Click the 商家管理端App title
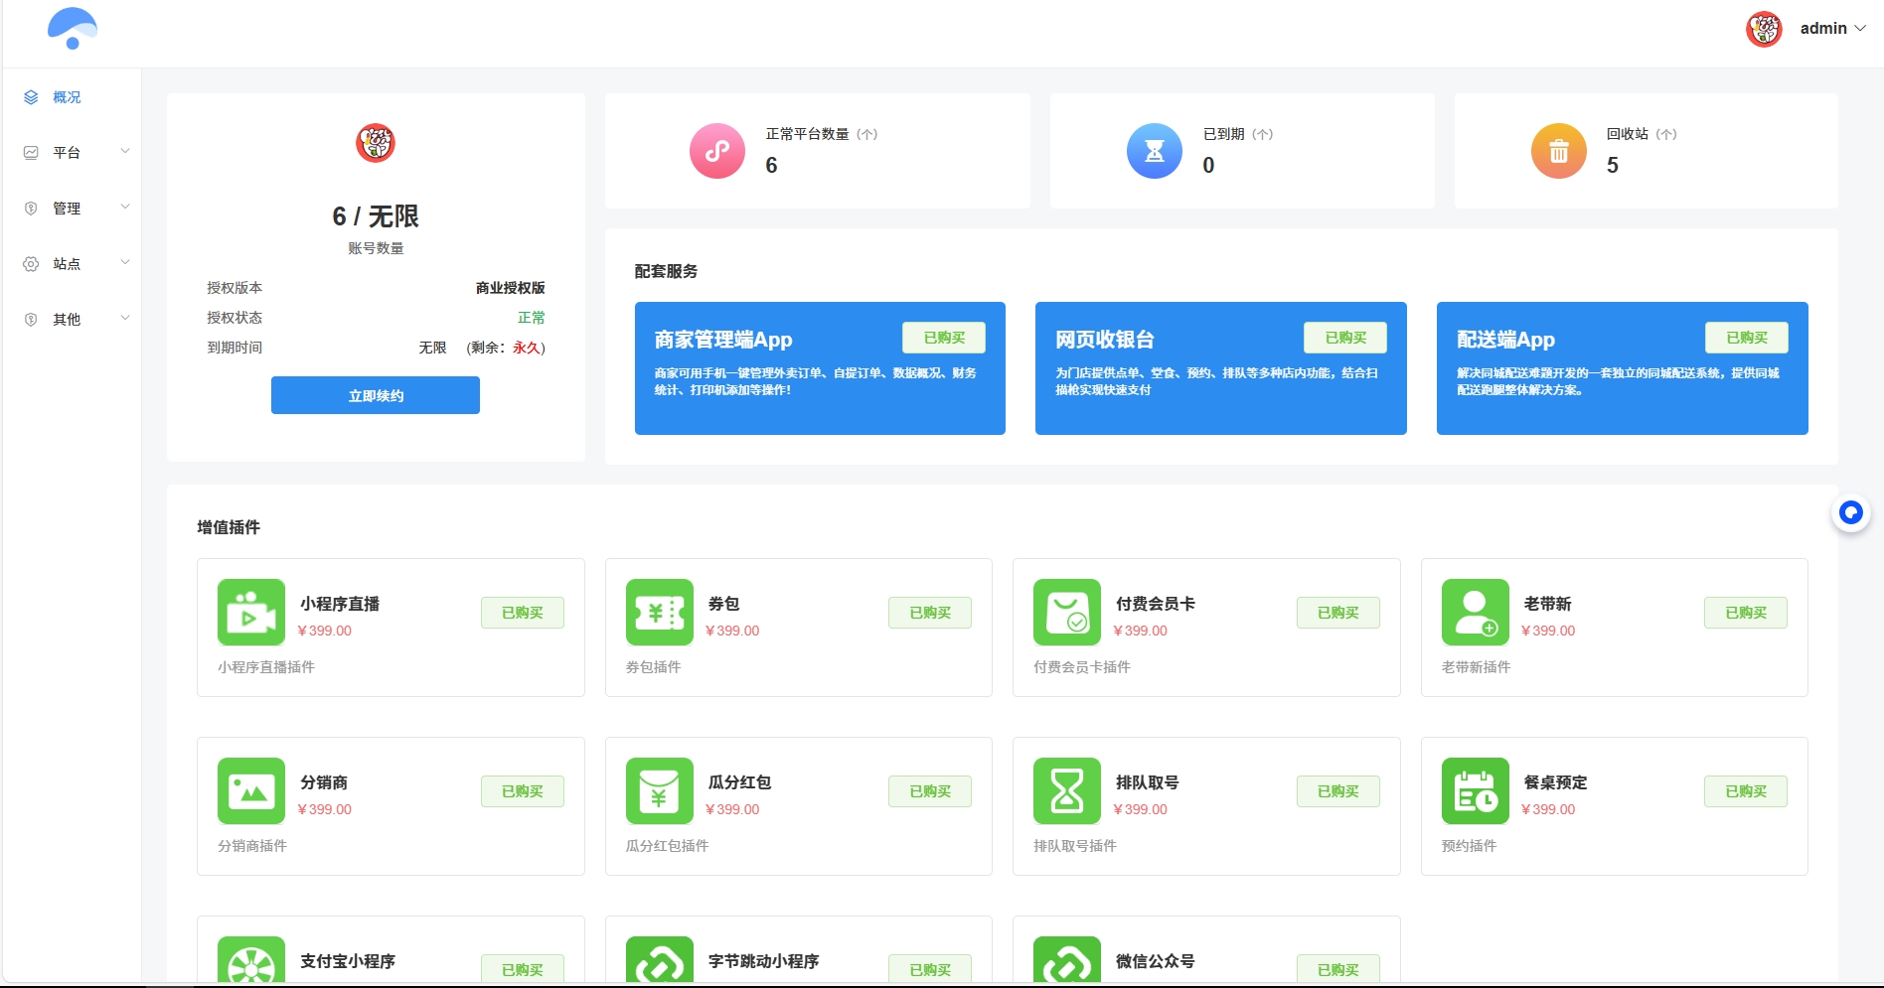 723,340
